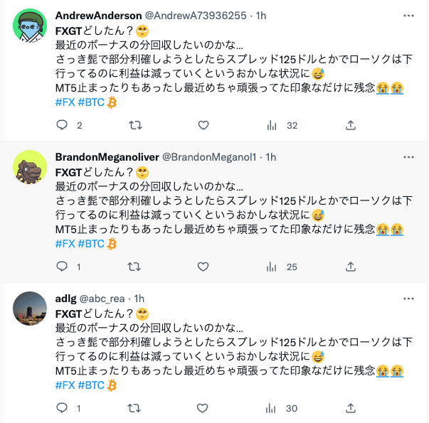Retweet AndrewAnderson's tweet
The image size is (429, 423).
[133, 126]
